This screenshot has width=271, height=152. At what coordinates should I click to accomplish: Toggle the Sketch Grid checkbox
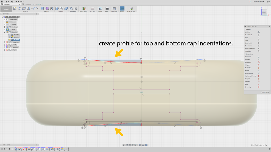click(259, 35)
